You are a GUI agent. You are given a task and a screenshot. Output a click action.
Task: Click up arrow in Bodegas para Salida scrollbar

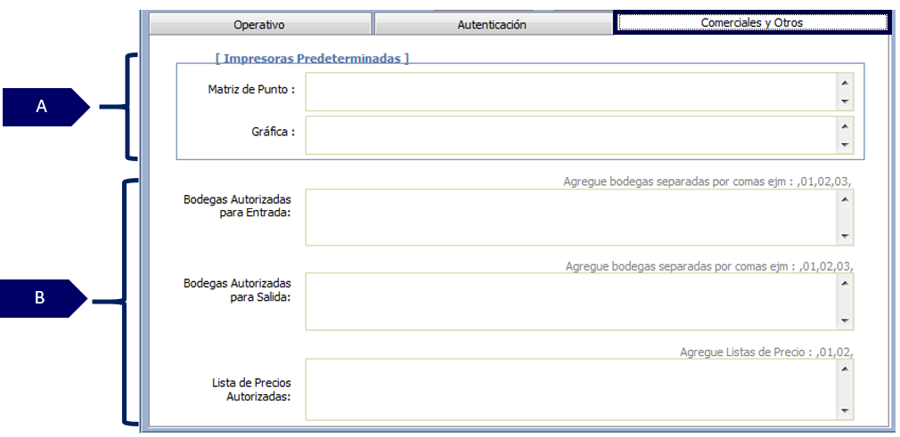coord(845,282)
